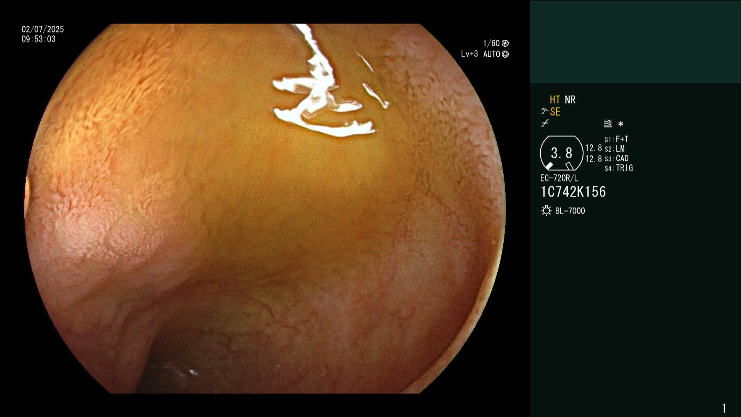Viewport: 741px width, 417px height.
Task: Click the S4: TRIG switch assignment
Action: coord(619,168)
